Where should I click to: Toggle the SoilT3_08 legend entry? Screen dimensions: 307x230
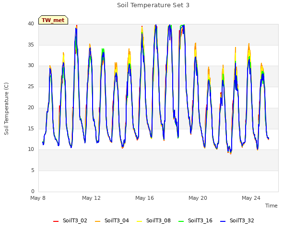(x=153, y=220)
